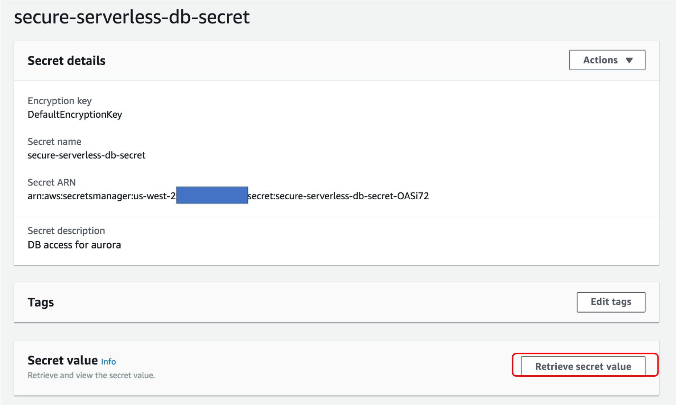The image size is (676, 405).
Task: Click the DB access for aurora description
Action: pos(74,245)
